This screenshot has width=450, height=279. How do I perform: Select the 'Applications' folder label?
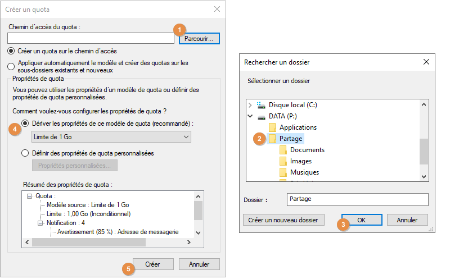coord(298,127)
